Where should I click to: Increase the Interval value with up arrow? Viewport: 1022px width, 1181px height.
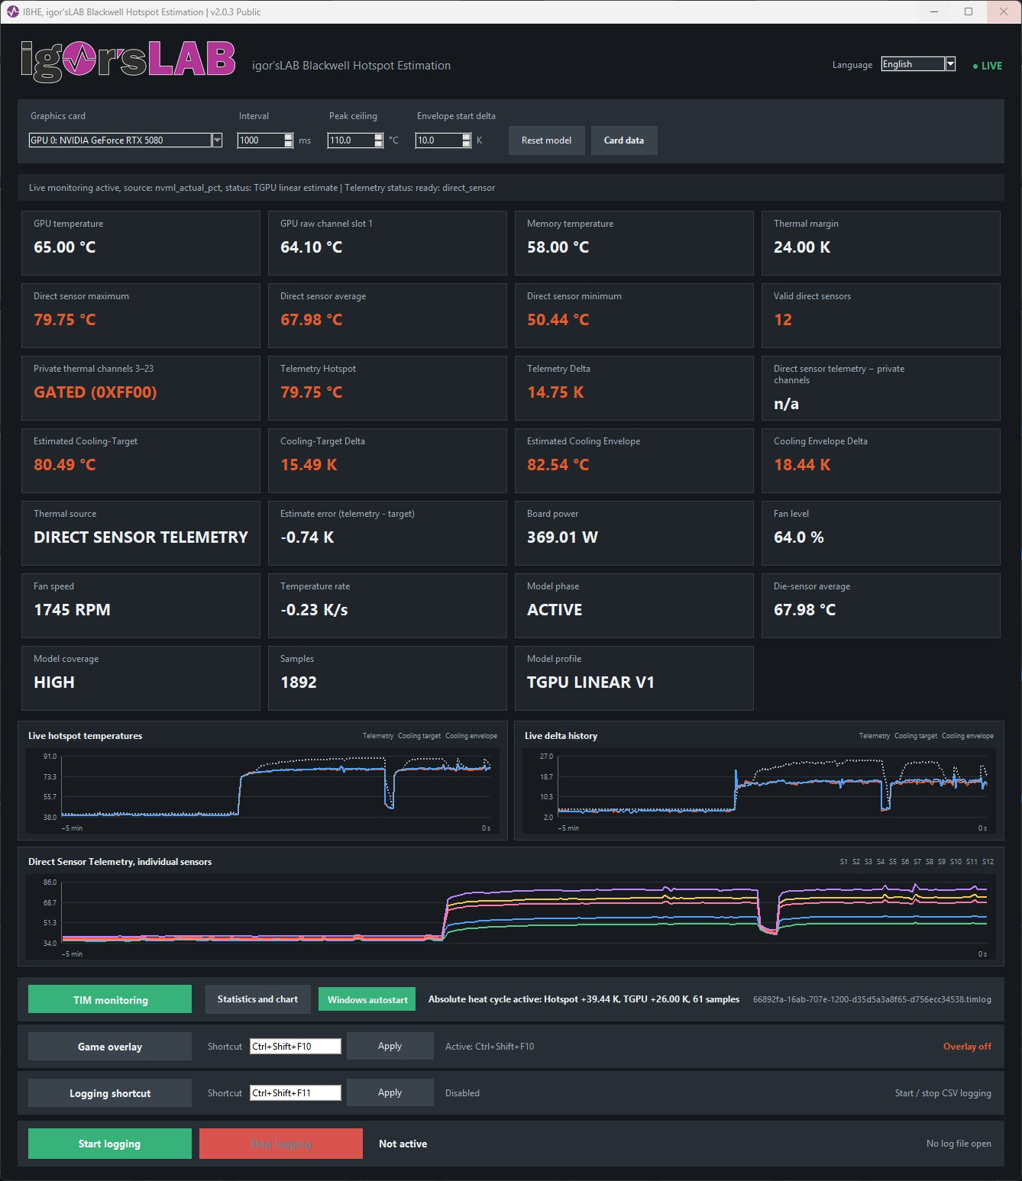(x=288, y=137)
